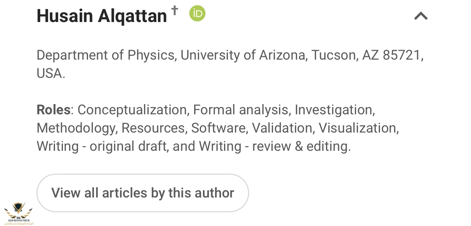Click the dagger footnote marker beside the name

coord(174,10)
